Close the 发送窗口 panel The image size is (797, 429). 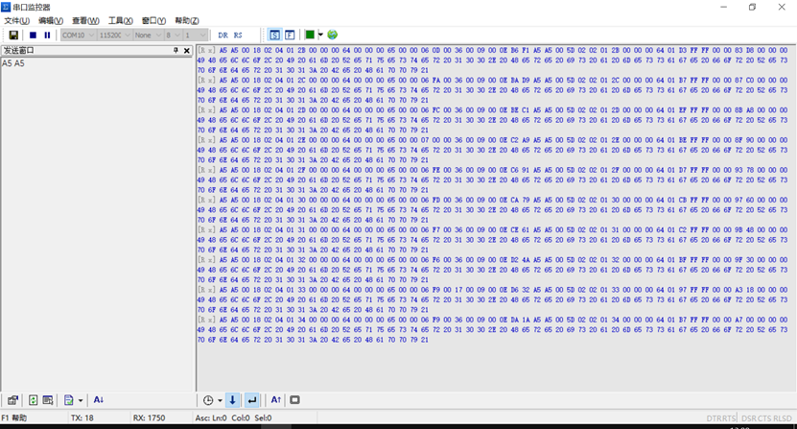click(x=187, y=50)
